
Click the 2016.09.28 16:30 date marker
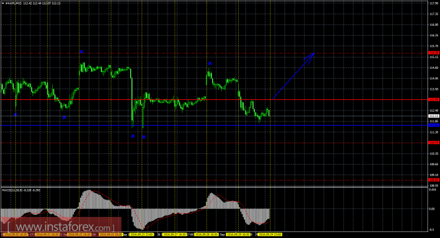[x=206, y=234]
